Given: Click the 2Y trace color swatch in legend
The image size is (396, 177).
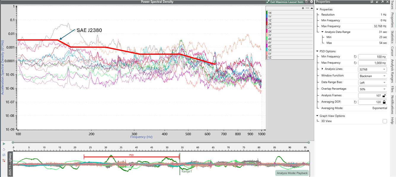Looking at the screenshot, I should point(267,28).
